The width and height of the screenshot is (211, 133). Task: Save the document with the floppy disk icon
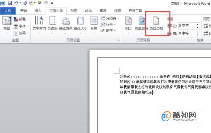click(x=10, y=3)
